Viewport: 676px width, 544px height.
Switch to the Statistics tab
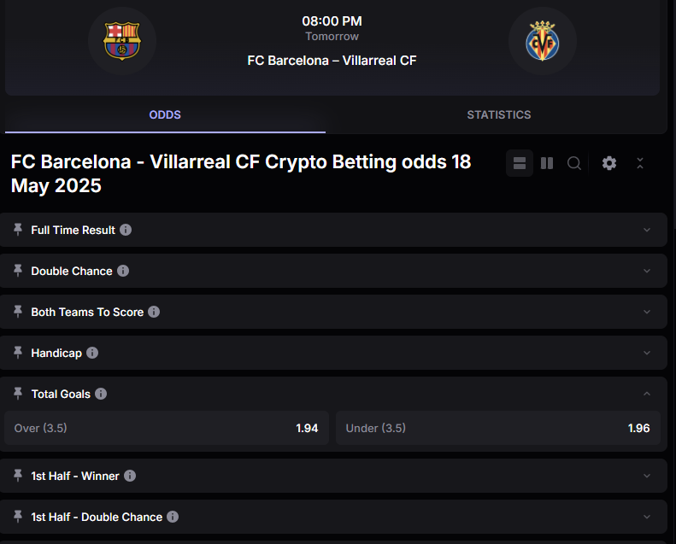[498, 114]
